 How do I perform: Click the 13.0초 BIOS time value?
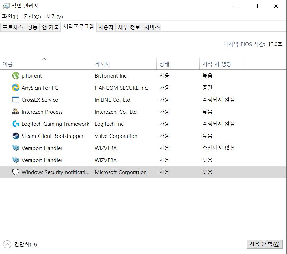pos(275,44)
